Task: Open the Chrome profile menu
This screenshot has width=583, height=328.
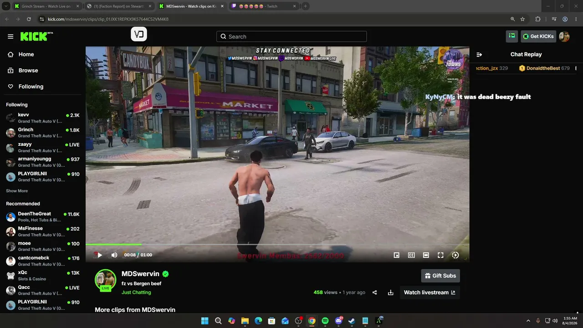Action: (x=565, y=19)
